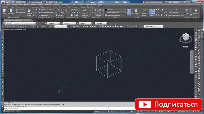204x114 pixels.
Task: Open Один видовой экран viewport configuration
Action: 113,15
